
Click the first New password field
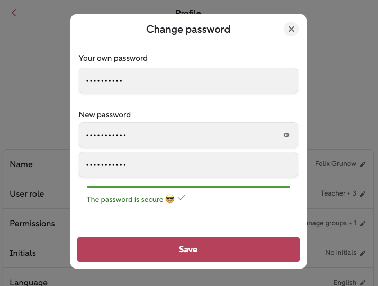(180, 135)
